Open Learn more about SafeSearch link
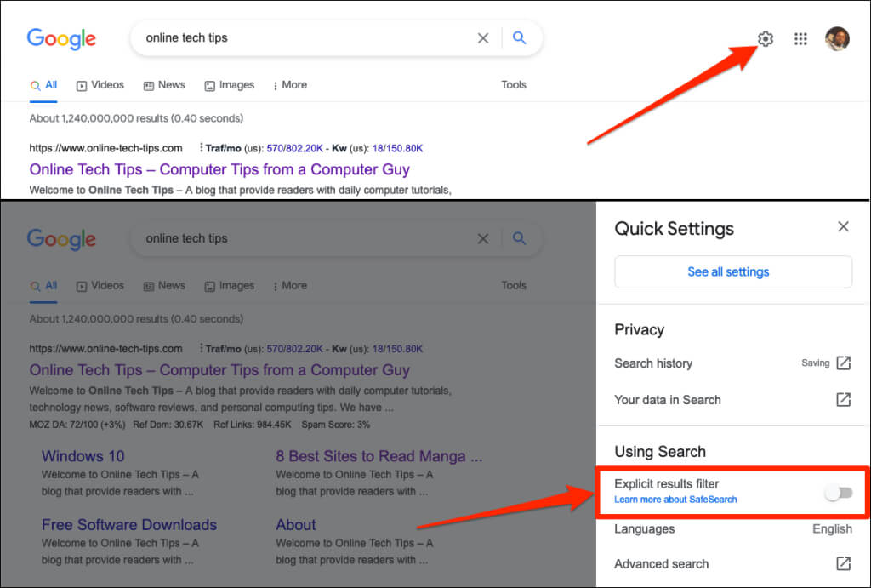 point(675,500)
